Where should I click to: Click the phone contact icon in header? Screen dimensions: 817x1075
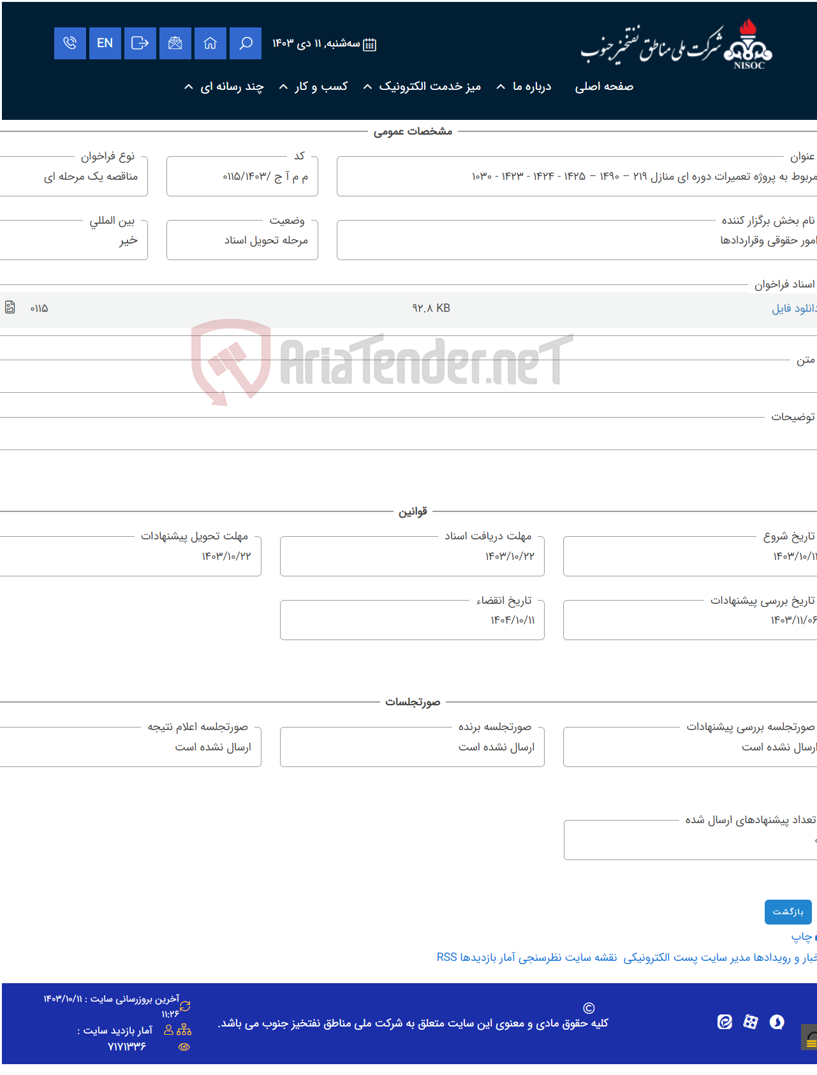pyautogui.click(x=70, y=43)
